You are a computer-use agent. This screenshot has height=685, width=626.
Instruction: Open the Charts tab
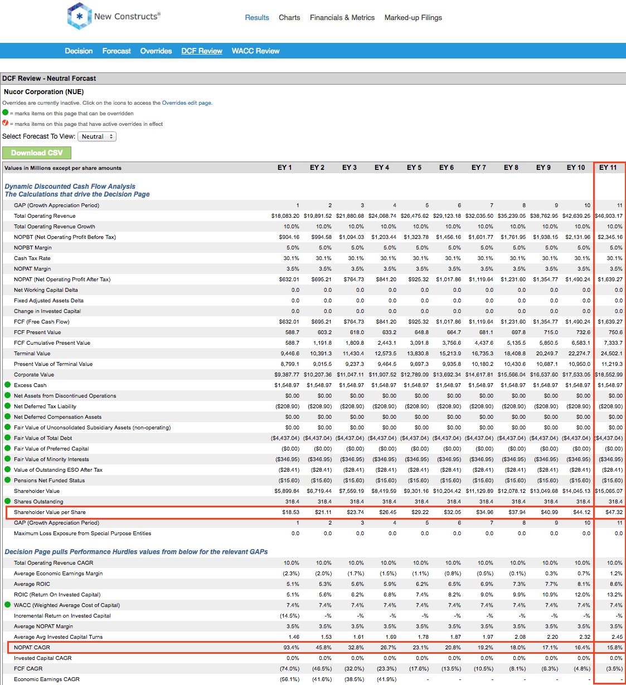289,18
